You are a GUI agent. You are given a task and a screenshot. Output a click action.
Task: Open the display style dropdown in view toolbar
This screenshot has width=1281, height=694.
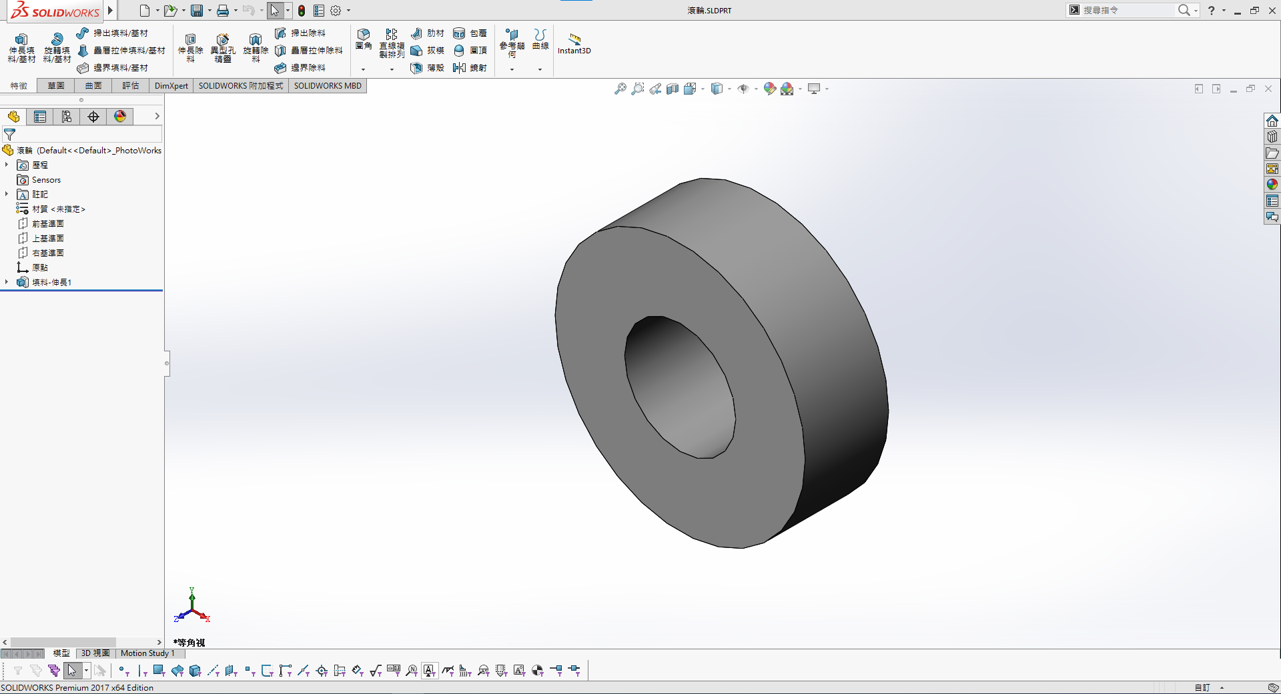(730, 89)
